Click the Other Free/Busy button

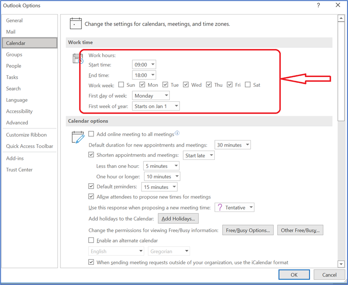point(300,230)
